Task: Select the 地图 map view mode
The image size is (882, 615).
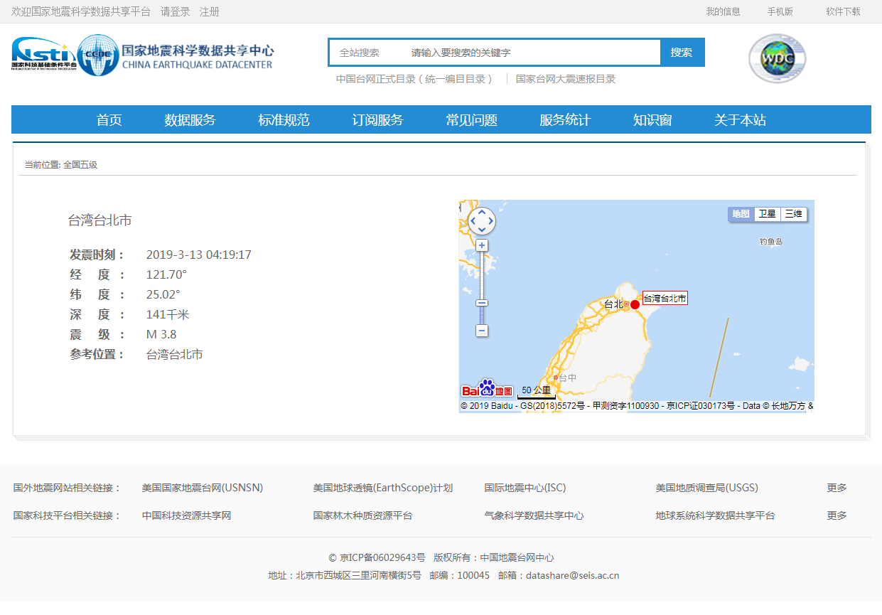Action: [741, 213]
